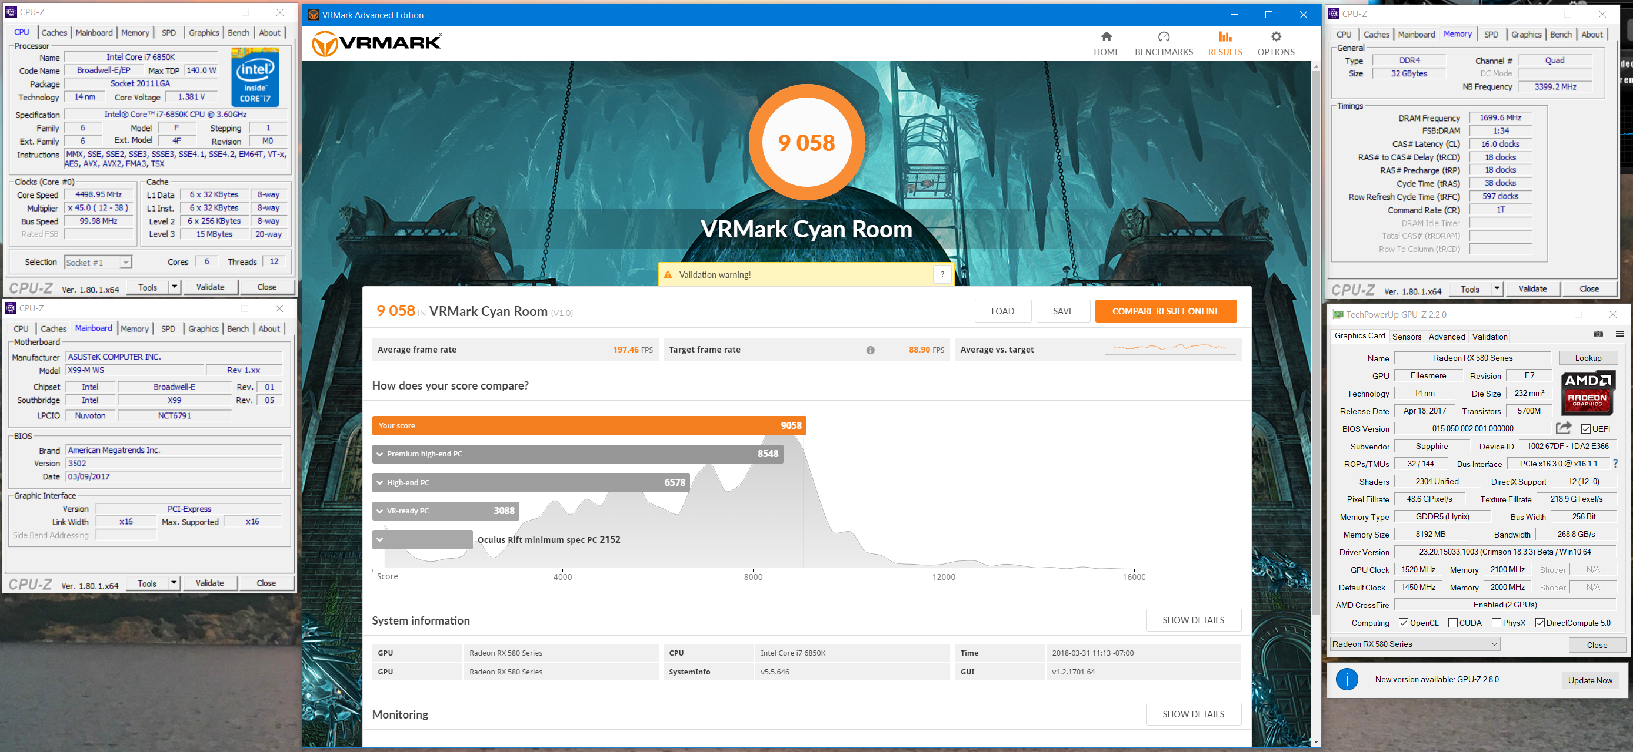Open validation warning help question mark
Screen dimensions: 1633x752
(x=942, y=274)
